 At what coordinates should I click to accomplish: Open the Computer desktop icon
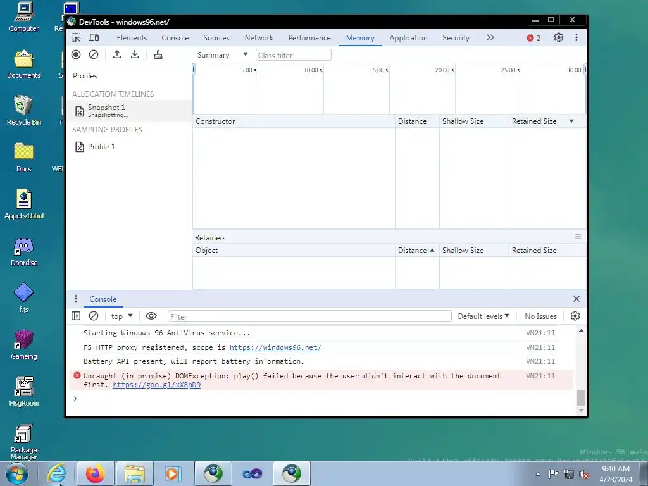pos(23,17)
